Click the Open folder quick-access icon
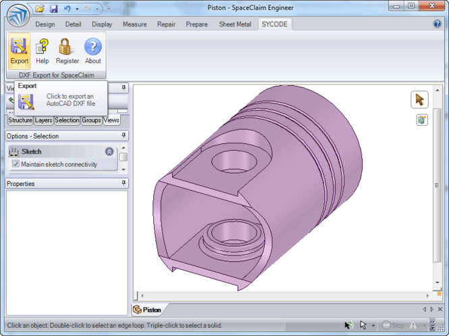The height and width of the screenshot is (336, 449). click(40, 9)
